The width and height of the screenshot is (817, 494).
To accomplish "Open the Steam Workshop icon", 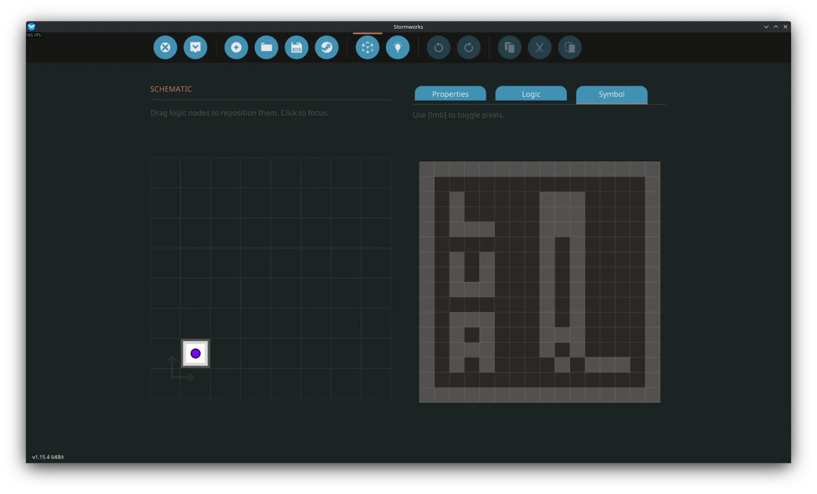I will tap(327, 47).
